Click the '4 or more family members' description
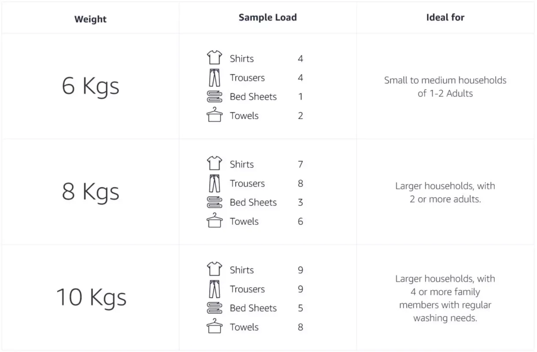The width and height of the screenshot is (537, 352). (445, 298)
